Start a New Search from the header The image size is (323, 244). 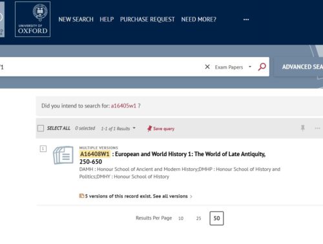tap(76, 19)
